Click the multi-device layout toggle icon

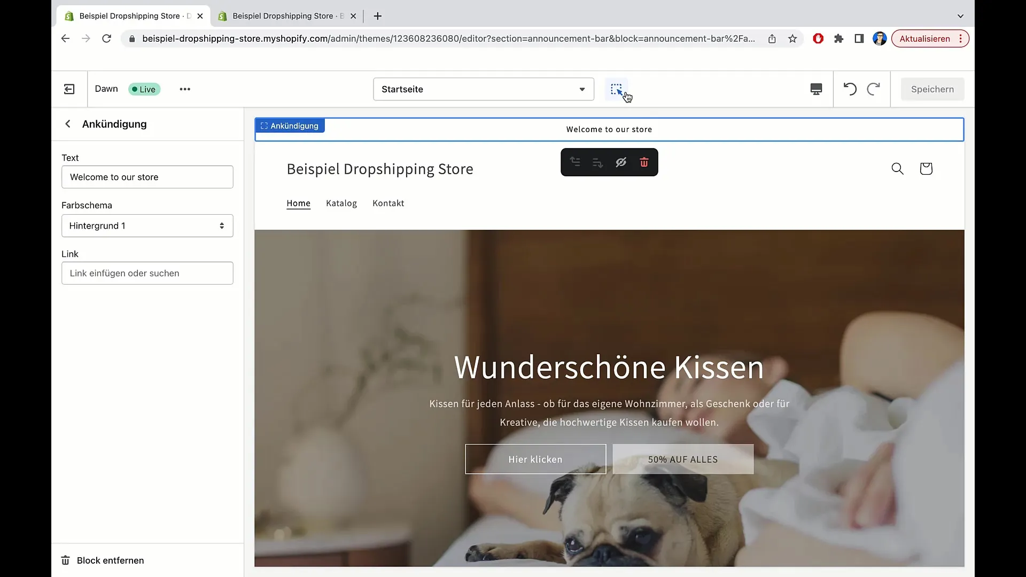pyautogui.click(x=816, y=89)
